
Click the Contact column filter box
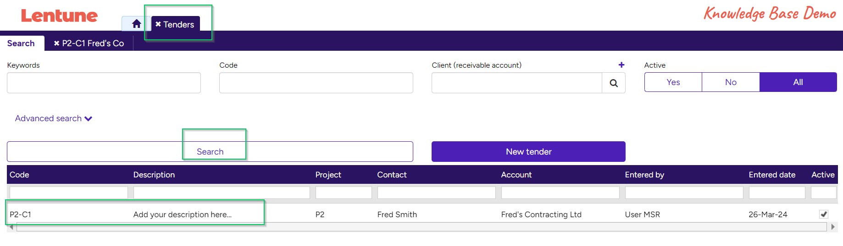437,193
